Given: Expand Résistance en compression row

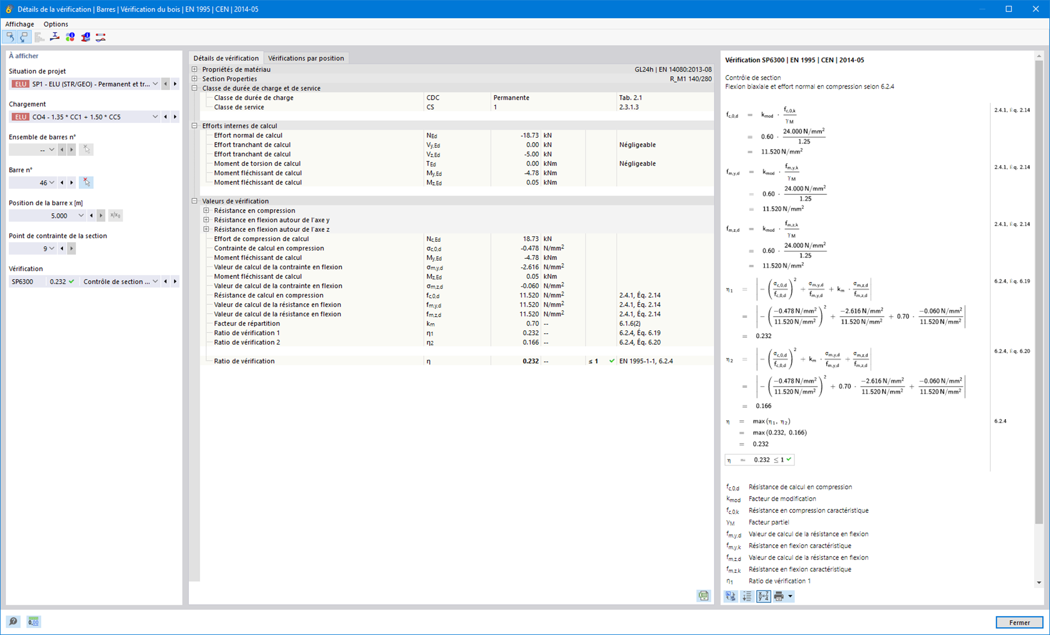Looking at the screenshot, I should tap(207, 210).
